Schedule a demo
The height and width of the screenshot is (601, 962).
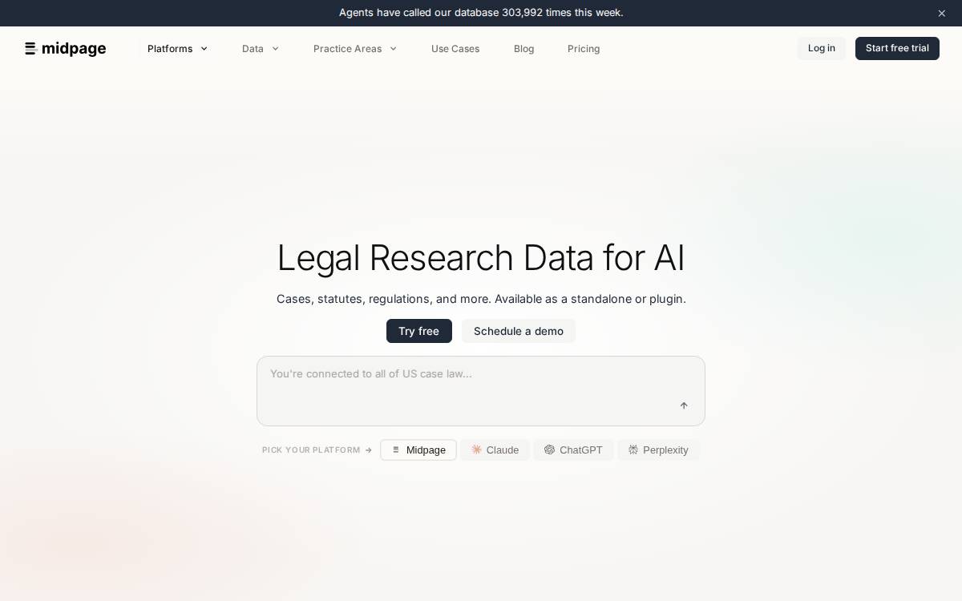point(519,331)
